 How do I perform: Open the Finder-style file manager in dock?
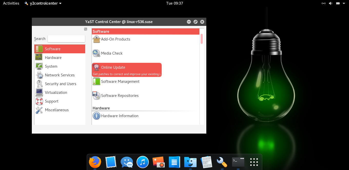click(190, 162)
